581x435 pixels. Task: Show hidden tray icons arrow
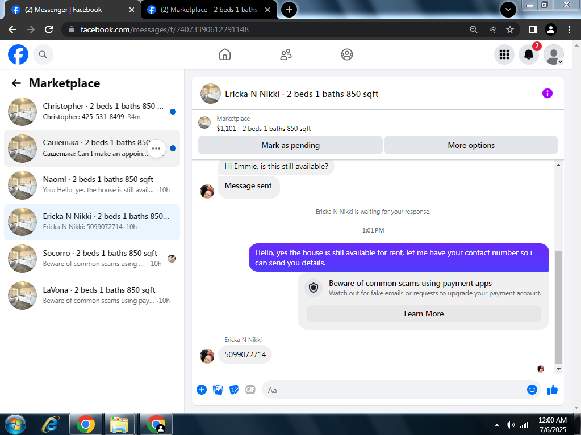496,425
